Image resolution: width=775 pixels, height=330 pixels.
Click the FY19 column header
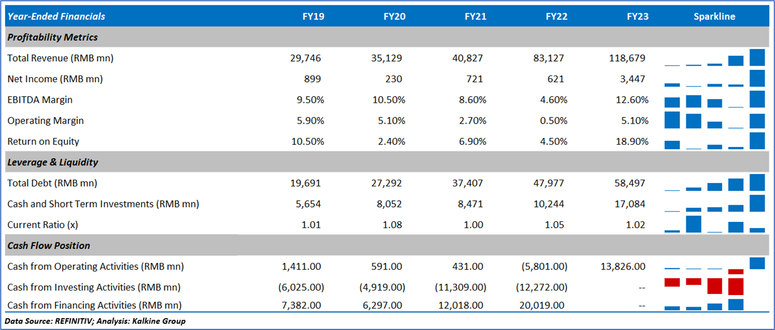point(313,17)
